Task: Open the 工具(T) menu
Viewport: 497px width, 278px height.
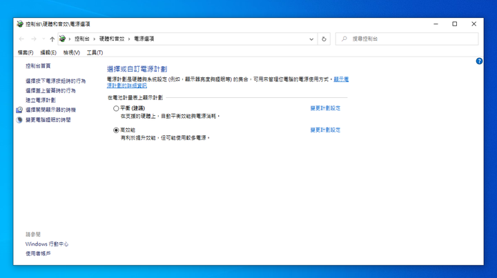Action: click(95, 52)
